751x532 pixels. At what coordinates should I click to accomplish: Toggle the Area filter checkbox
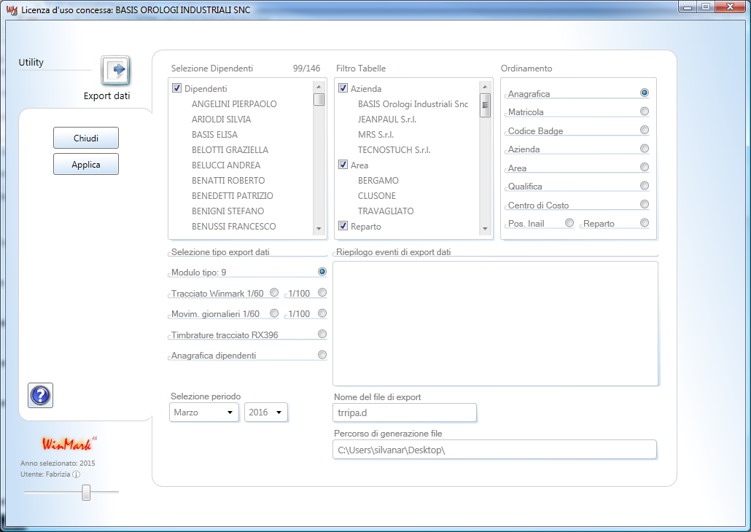343,165
